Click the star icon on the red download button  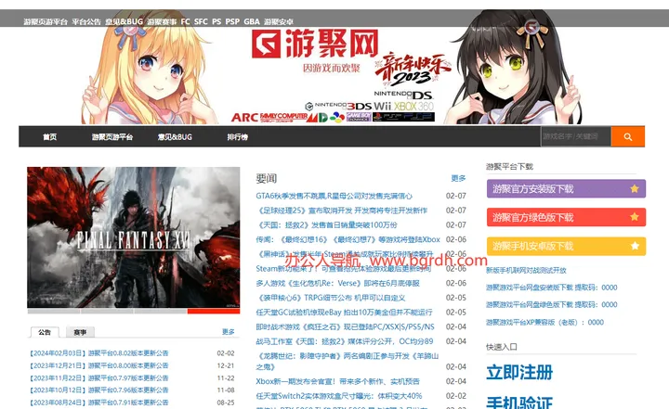[635, 217]
